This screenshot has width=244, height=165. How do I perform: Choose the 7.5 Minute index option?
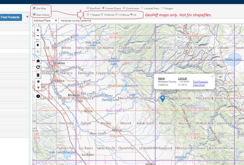116,14
